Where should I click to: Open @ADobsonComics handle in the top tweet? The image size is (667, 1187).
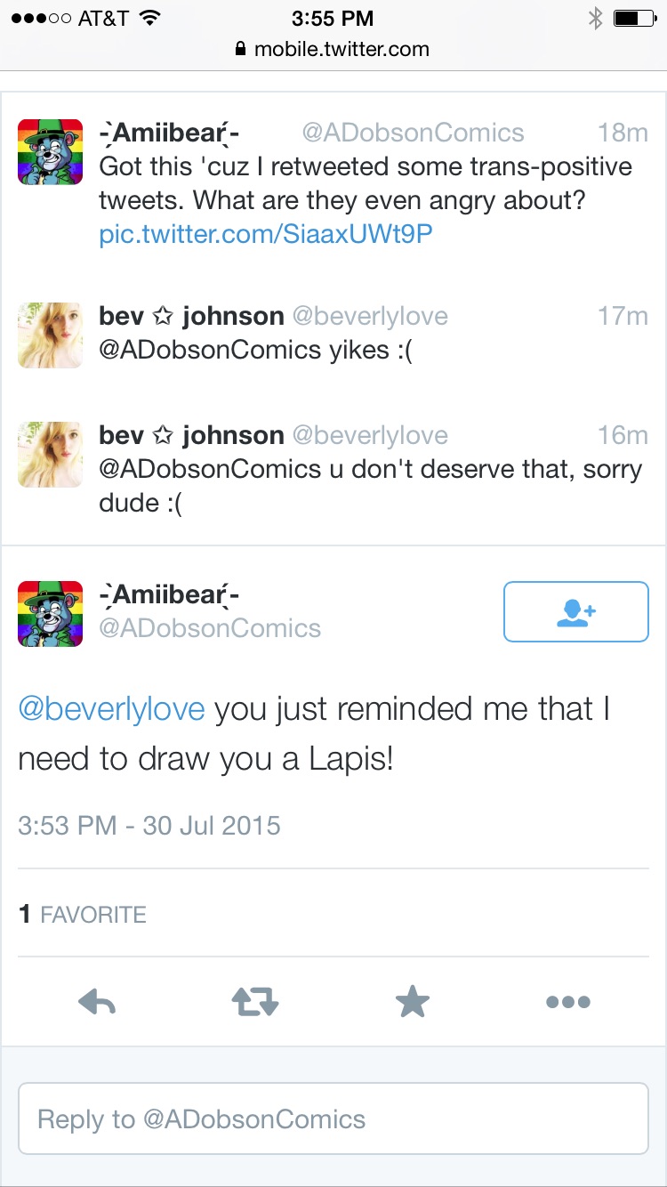[414, 133]
